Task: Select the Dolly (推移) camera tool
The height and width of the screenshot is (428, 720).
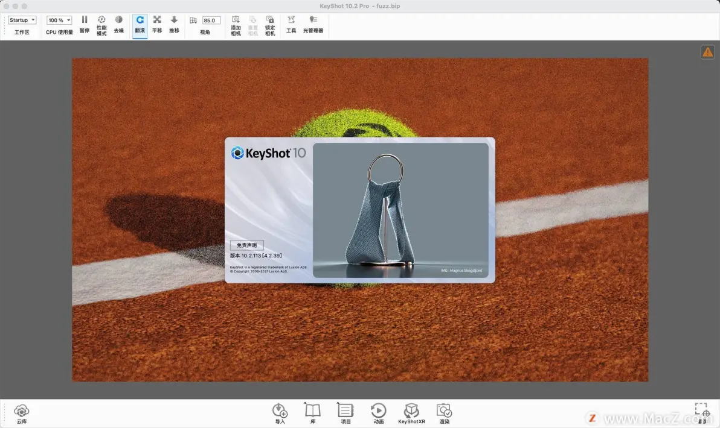Action: pyautogui.click(x=174, y=24)
